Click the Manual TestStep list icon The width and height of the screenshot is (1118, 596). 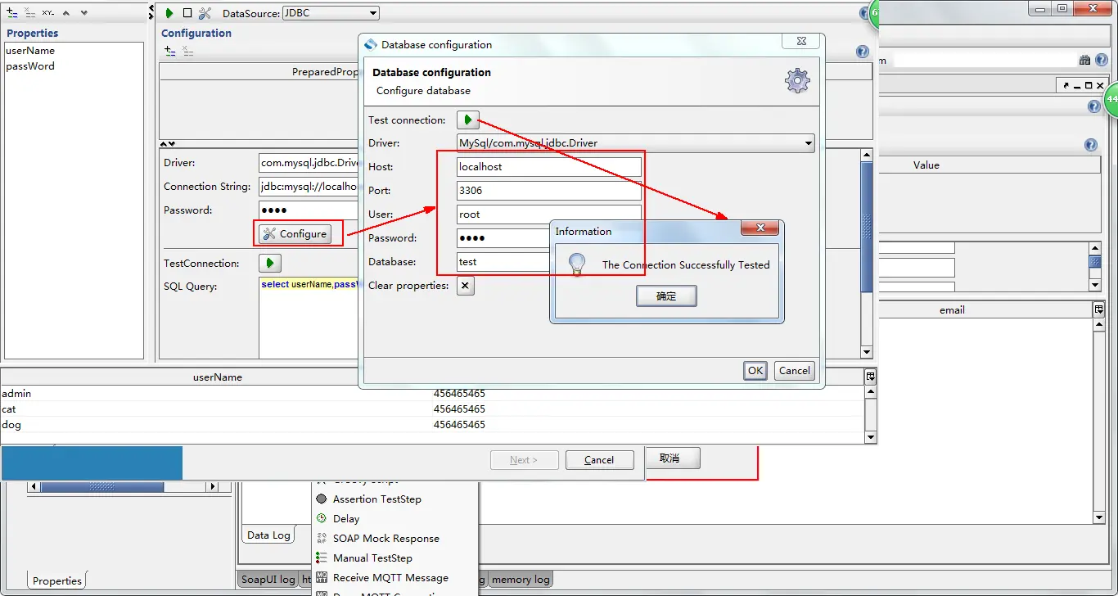[x=322, y=558]
